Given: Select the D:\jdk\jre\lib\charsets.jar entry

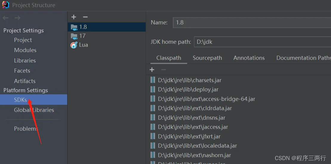Looking at the screenshot, I should [x=190, y=80].
